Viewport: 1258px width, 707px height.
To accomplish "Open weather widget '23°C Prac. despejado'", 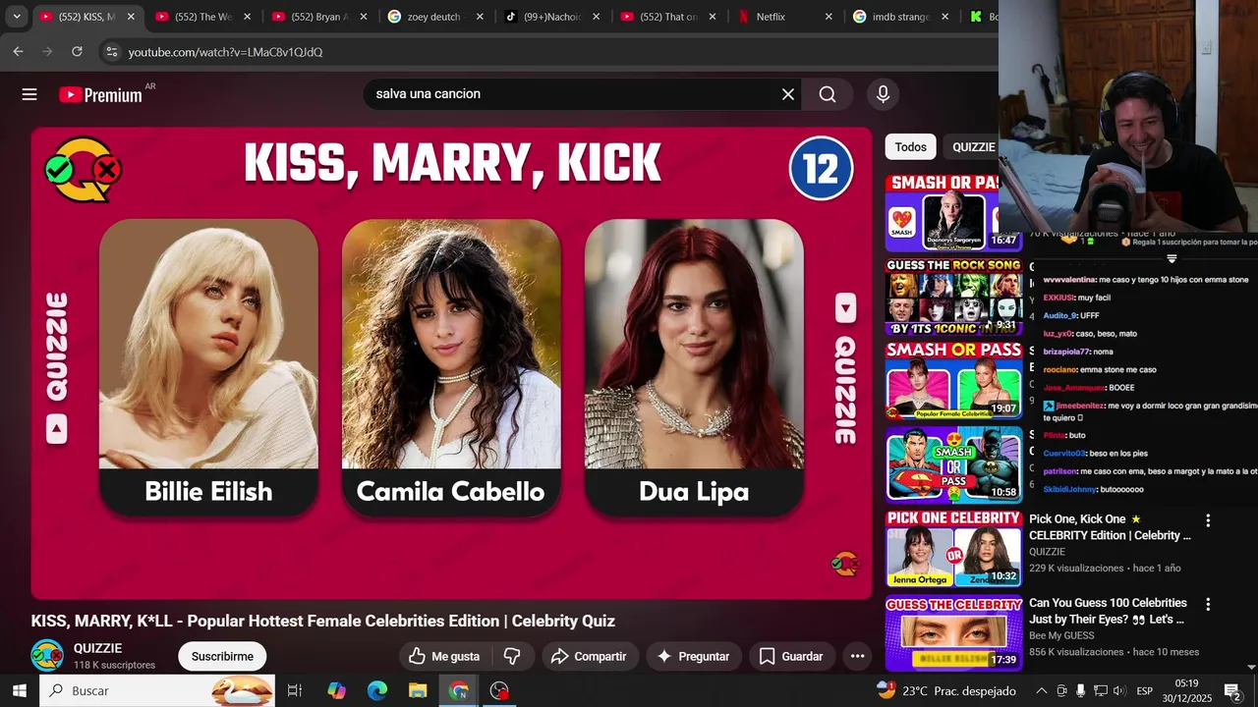I will pos(946,690).
